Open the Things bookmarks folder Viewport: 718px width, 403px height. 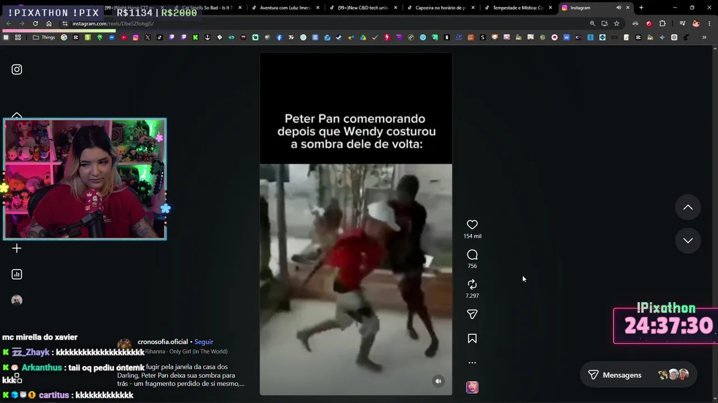[44, 38]
